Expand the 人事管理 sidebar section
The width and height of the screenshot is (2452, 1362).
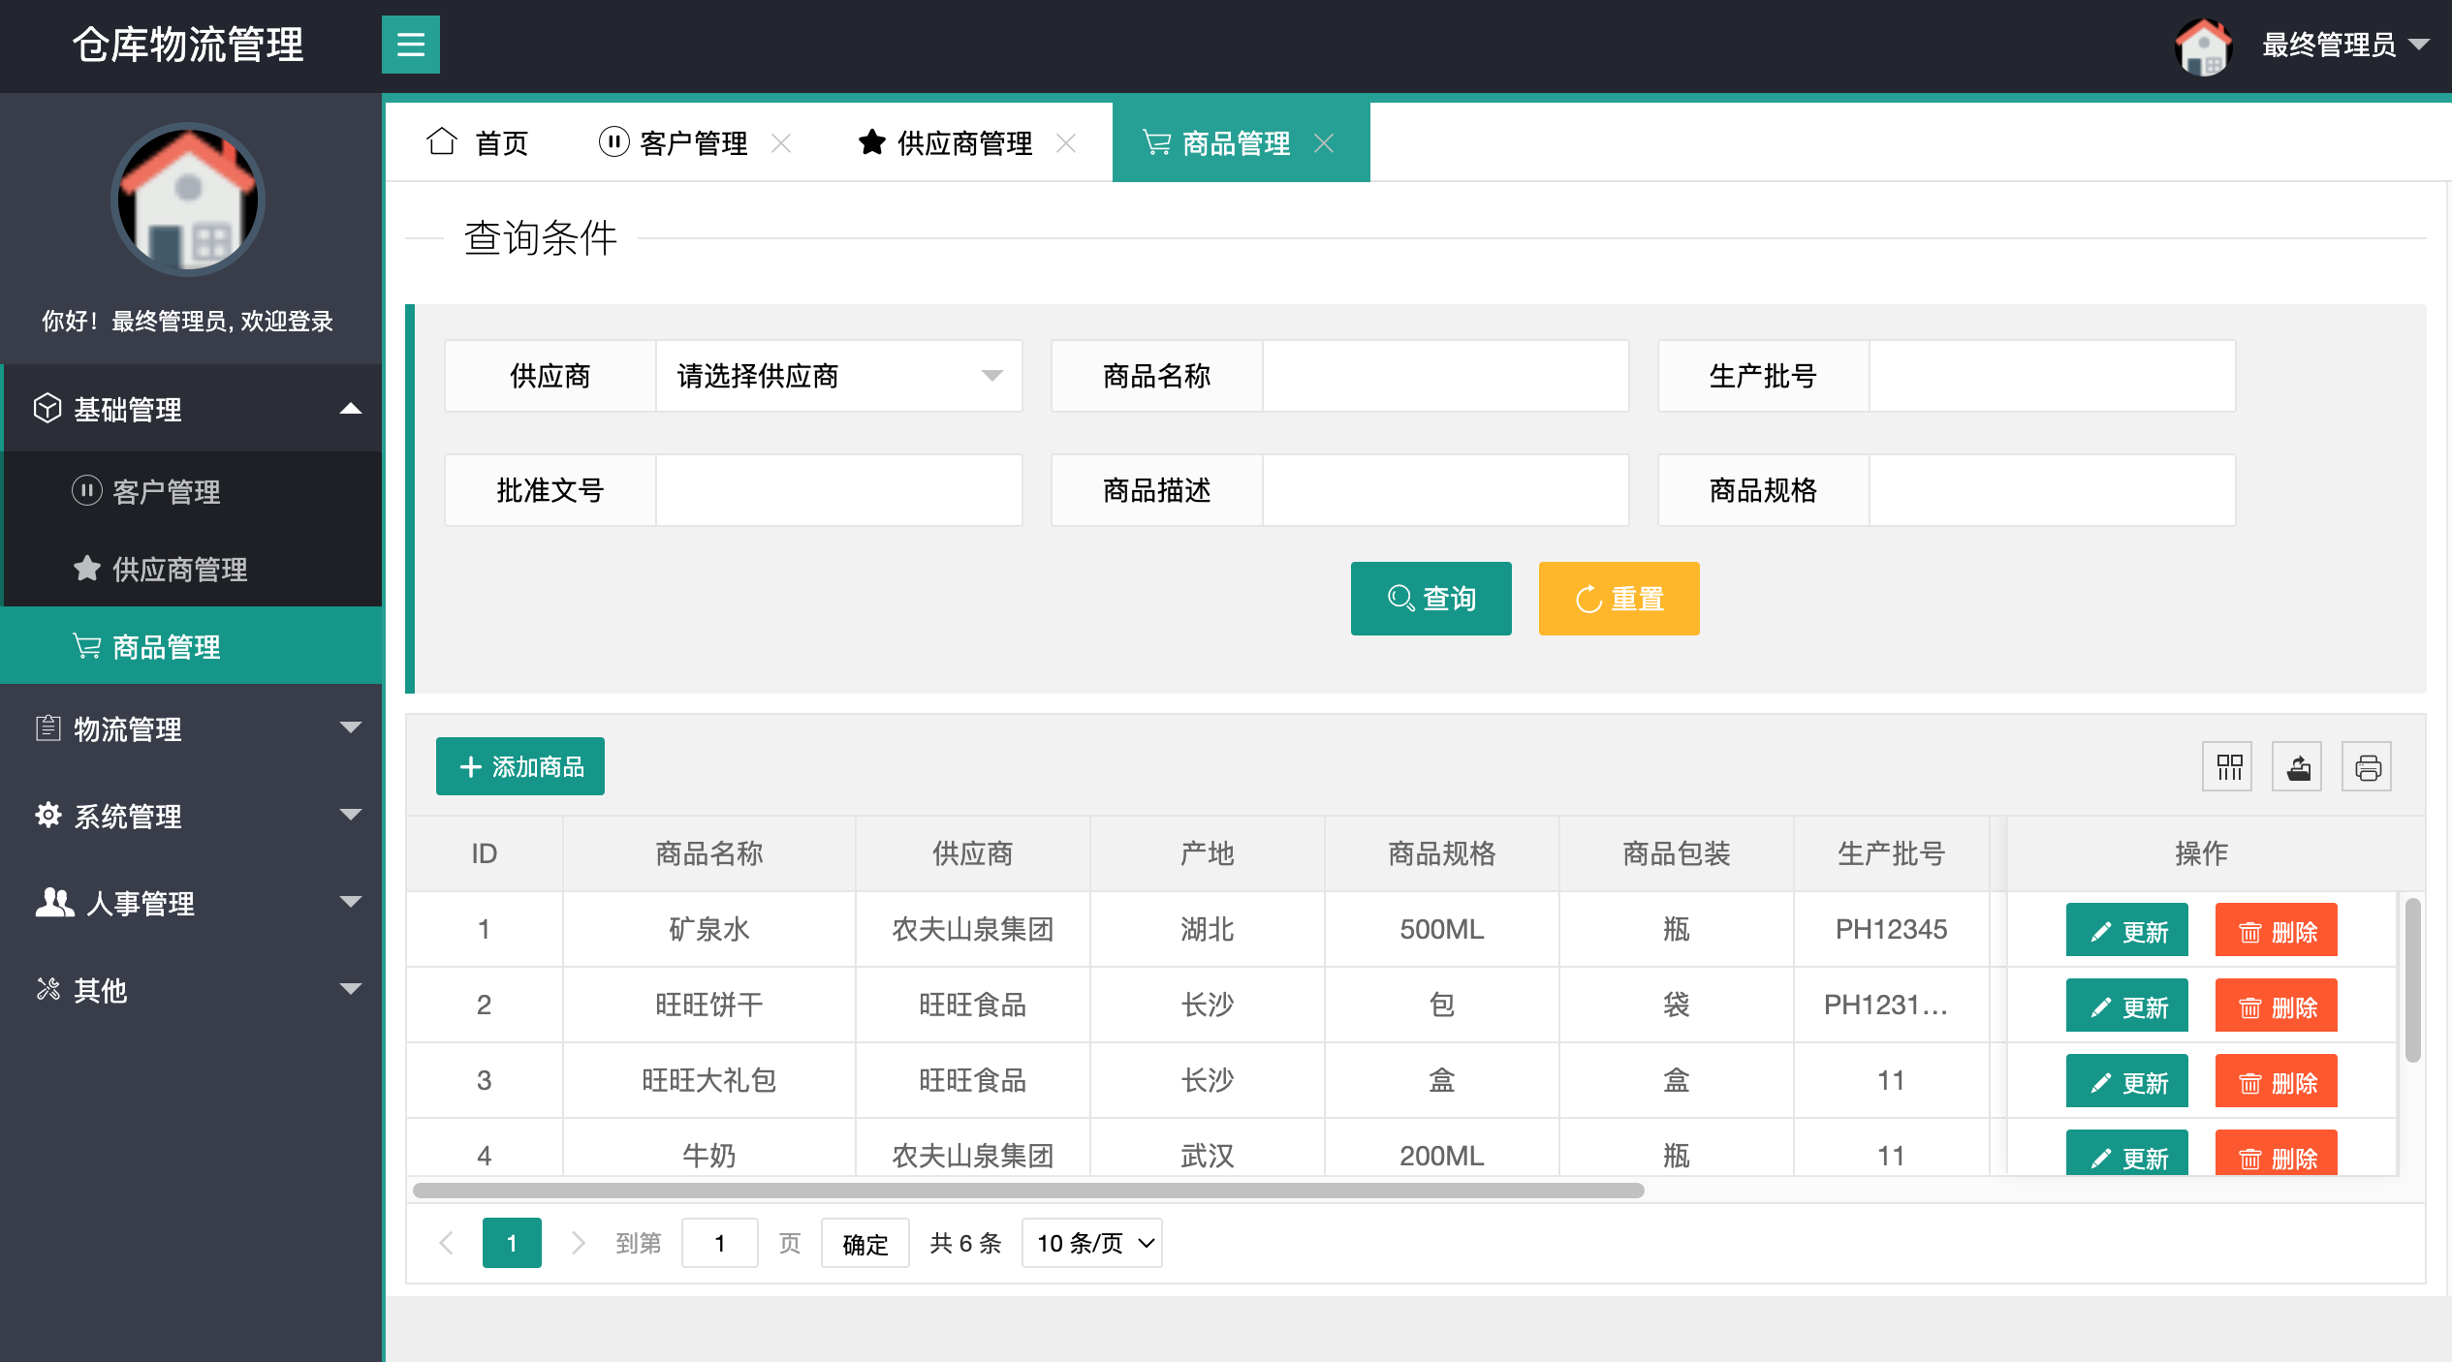[x=192, y=903]
